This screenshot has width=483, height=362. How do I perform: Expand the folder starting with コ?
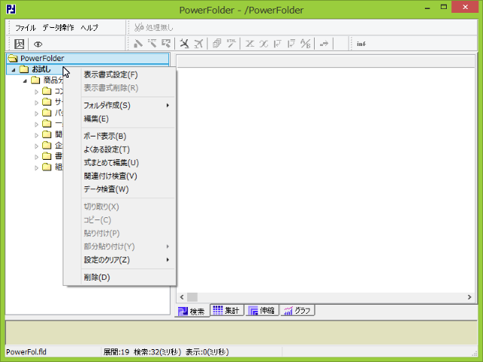(x=36, y=92)
